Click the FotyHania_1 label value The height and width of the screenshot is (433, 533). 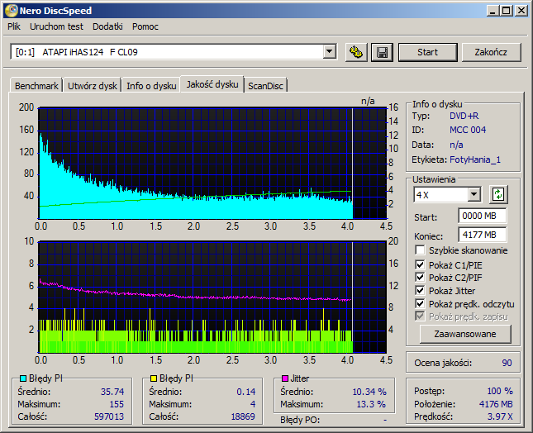(475, 159)
